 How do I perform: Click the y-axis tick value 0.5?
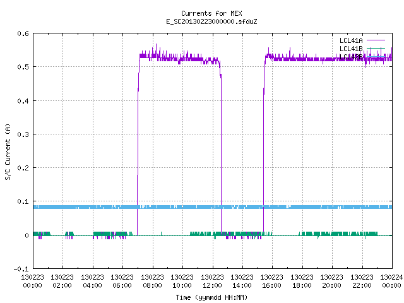tap(23, 67)
